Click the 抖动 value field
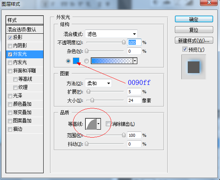The height and width of the screenshot is (180, 220). click(x=134, y=144)
